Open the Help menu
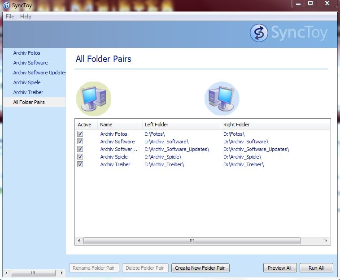Screen dimensions: 340x280 pyautogui.click(x=26, y=17)
